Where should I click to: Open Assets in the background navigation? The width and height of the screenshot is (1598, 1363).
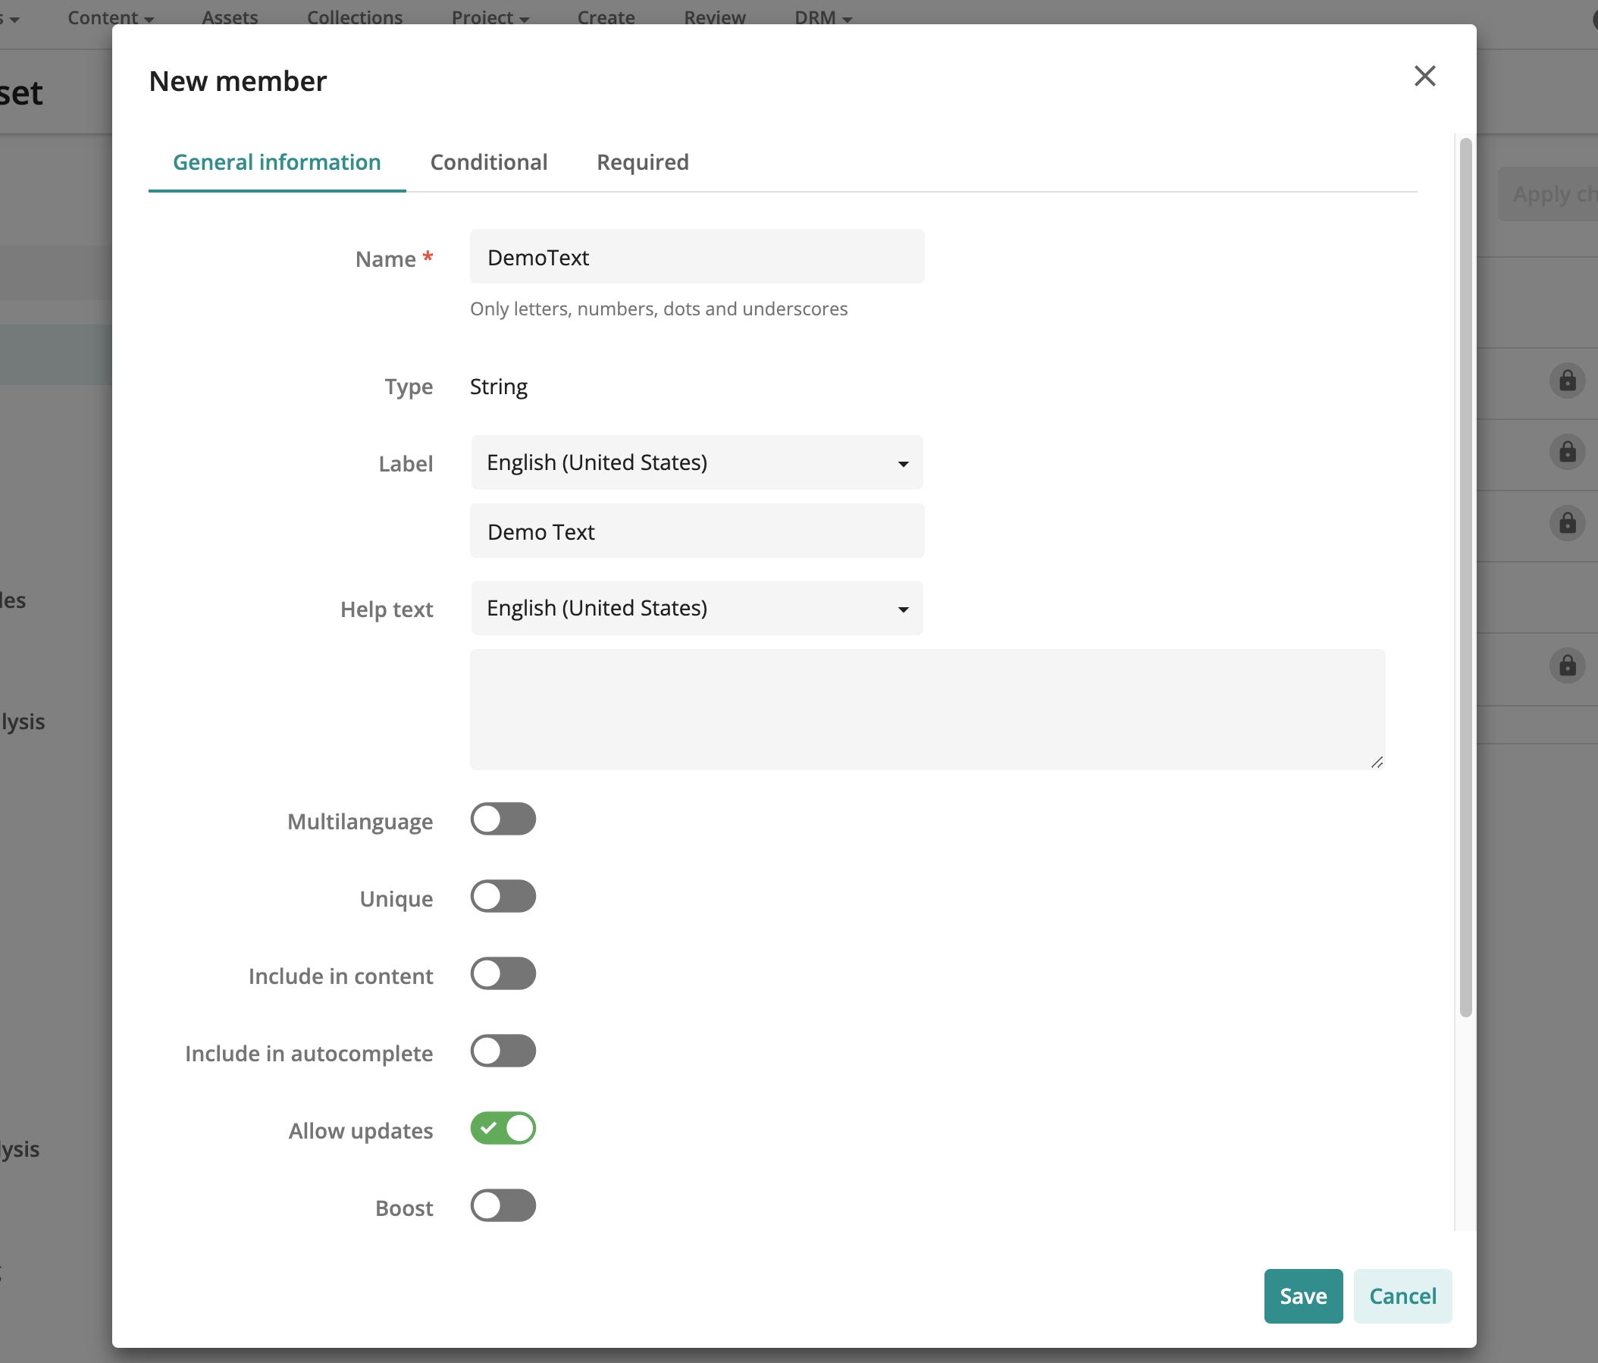point(230,16)
